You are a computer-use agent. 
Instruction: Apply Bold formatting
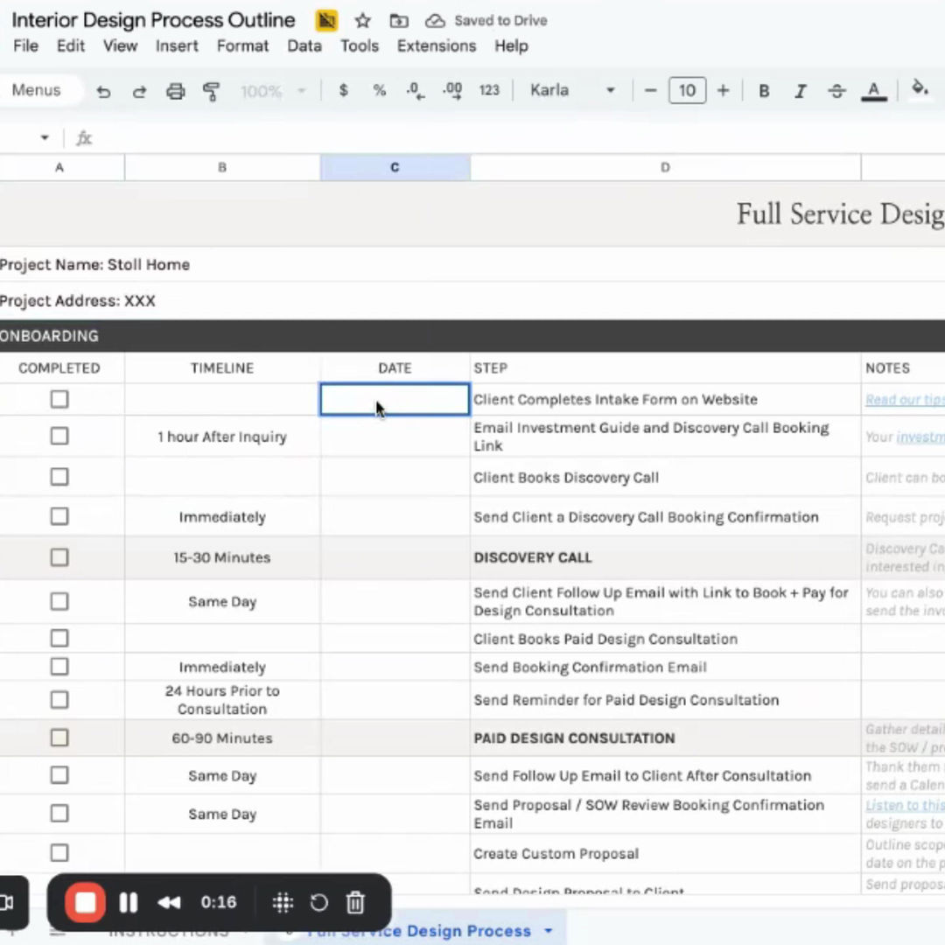point(764,91)
